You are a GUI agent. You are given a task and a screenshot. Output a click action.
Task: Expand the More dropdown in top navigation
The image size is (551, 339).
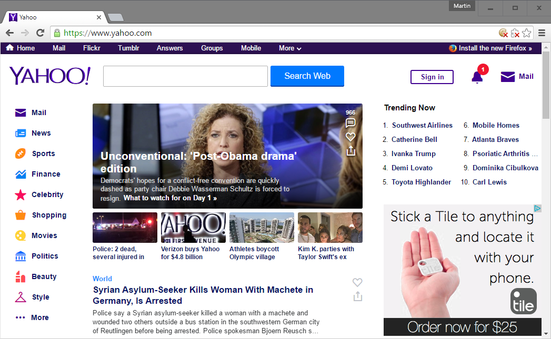click(x=290, y=48)
